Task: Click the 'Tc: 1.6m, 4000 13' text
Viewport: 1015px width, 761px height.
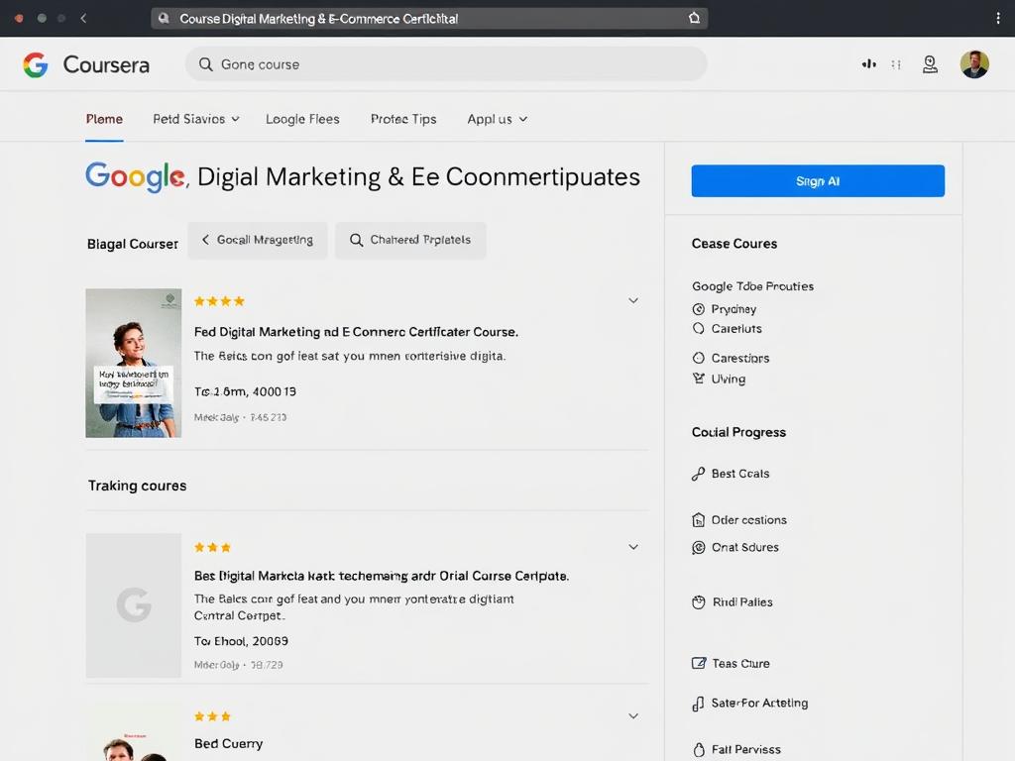Action: (245, 391)
